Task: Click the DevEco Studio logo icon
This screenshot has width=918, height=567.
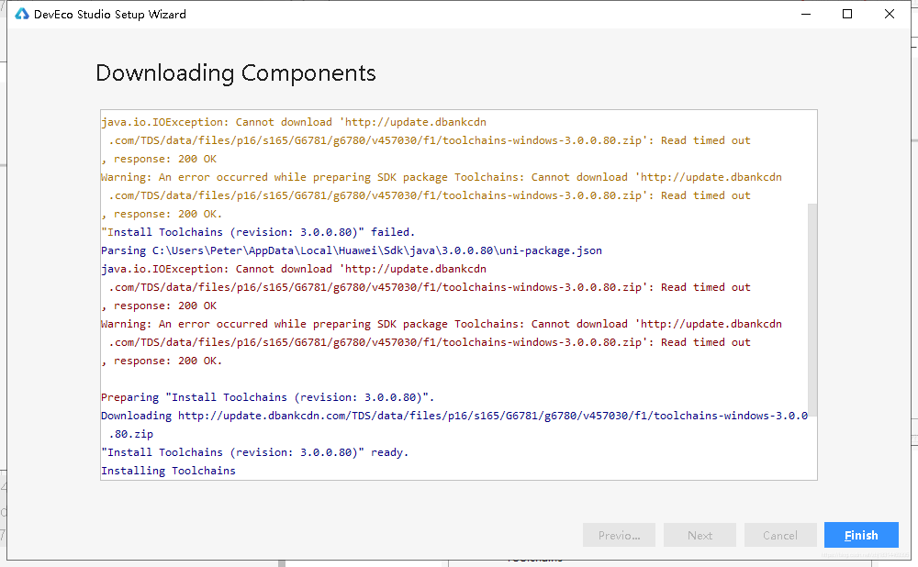Action: pyautogui.click(x=22, y=14)
